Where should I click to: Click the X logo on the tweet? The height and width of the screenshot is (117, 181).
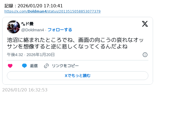(x=145, y=24)
